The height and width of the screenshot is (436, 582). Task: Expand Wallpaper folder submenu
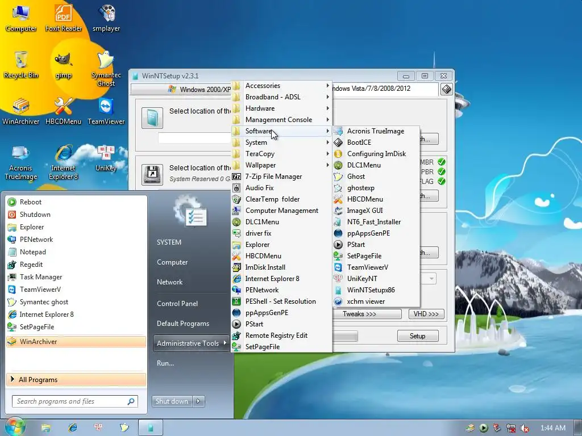pos(281,165)
